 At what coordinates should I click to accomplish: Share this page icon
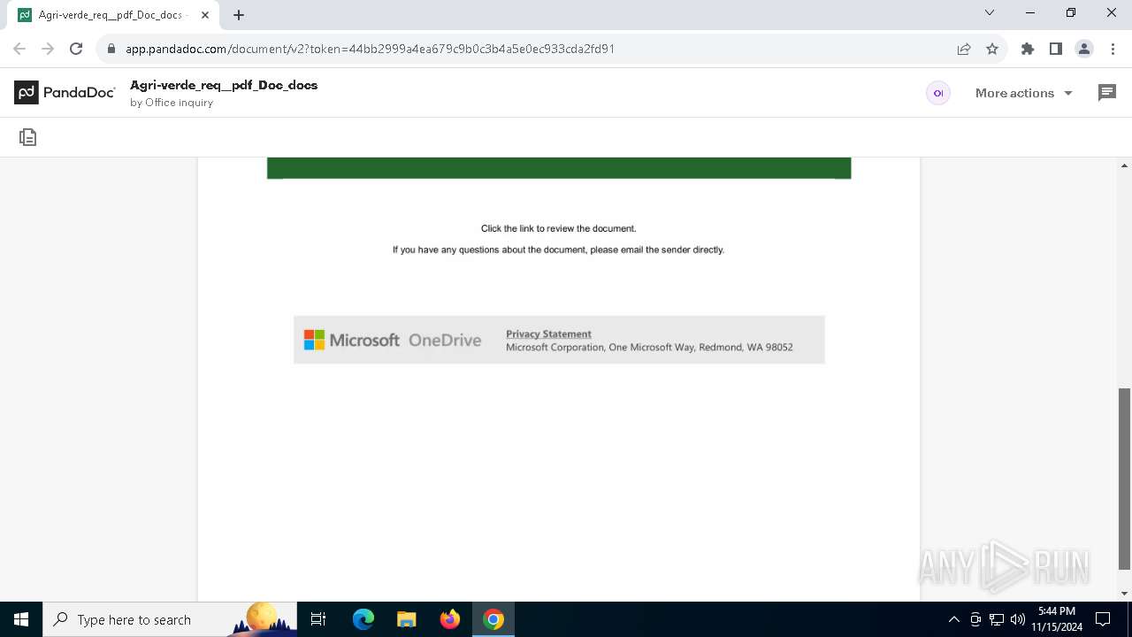[x=964, y=49]
